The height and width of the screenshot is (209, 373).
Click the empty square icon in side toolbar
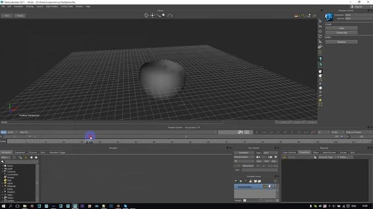coord(320,105)
